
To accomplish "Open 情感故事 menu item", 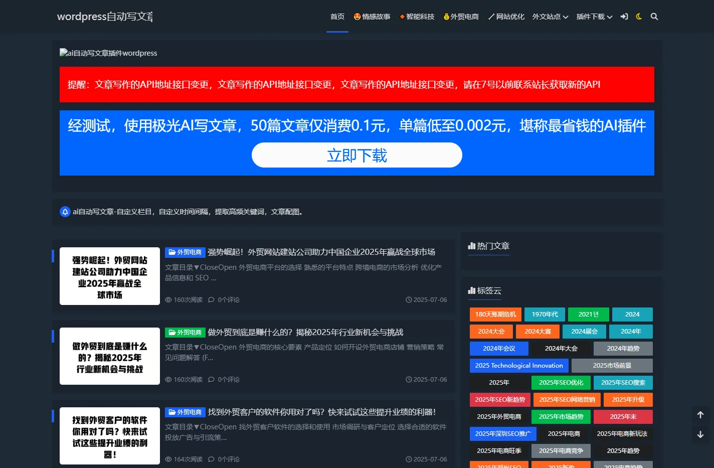I will point(372,17).
